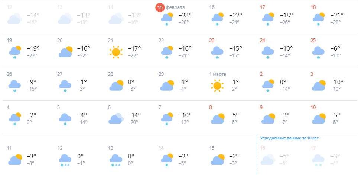
Task: Click the Усреднённые данные за 10 лет label
Action: 289,138
